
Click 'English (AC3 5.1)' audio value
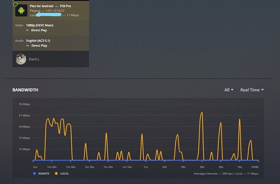tap(38, 41)
